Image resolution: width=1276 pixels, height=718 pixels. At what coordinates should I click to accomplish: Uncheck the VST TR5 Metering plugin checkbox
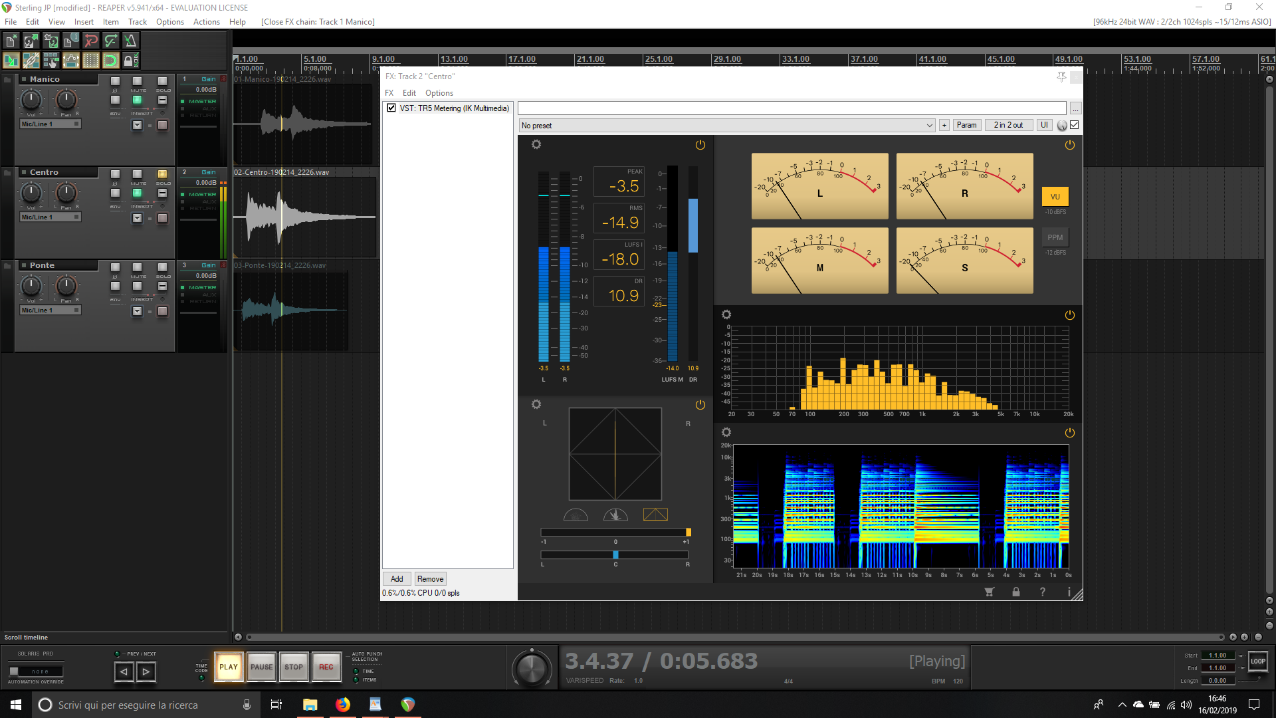click(391, 108)
